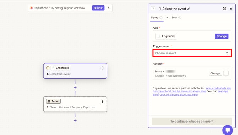Viewport: 238px width, 135px height.
Task: Click the Used in 2 Zap workflows text
Action: tap(171, 76)
